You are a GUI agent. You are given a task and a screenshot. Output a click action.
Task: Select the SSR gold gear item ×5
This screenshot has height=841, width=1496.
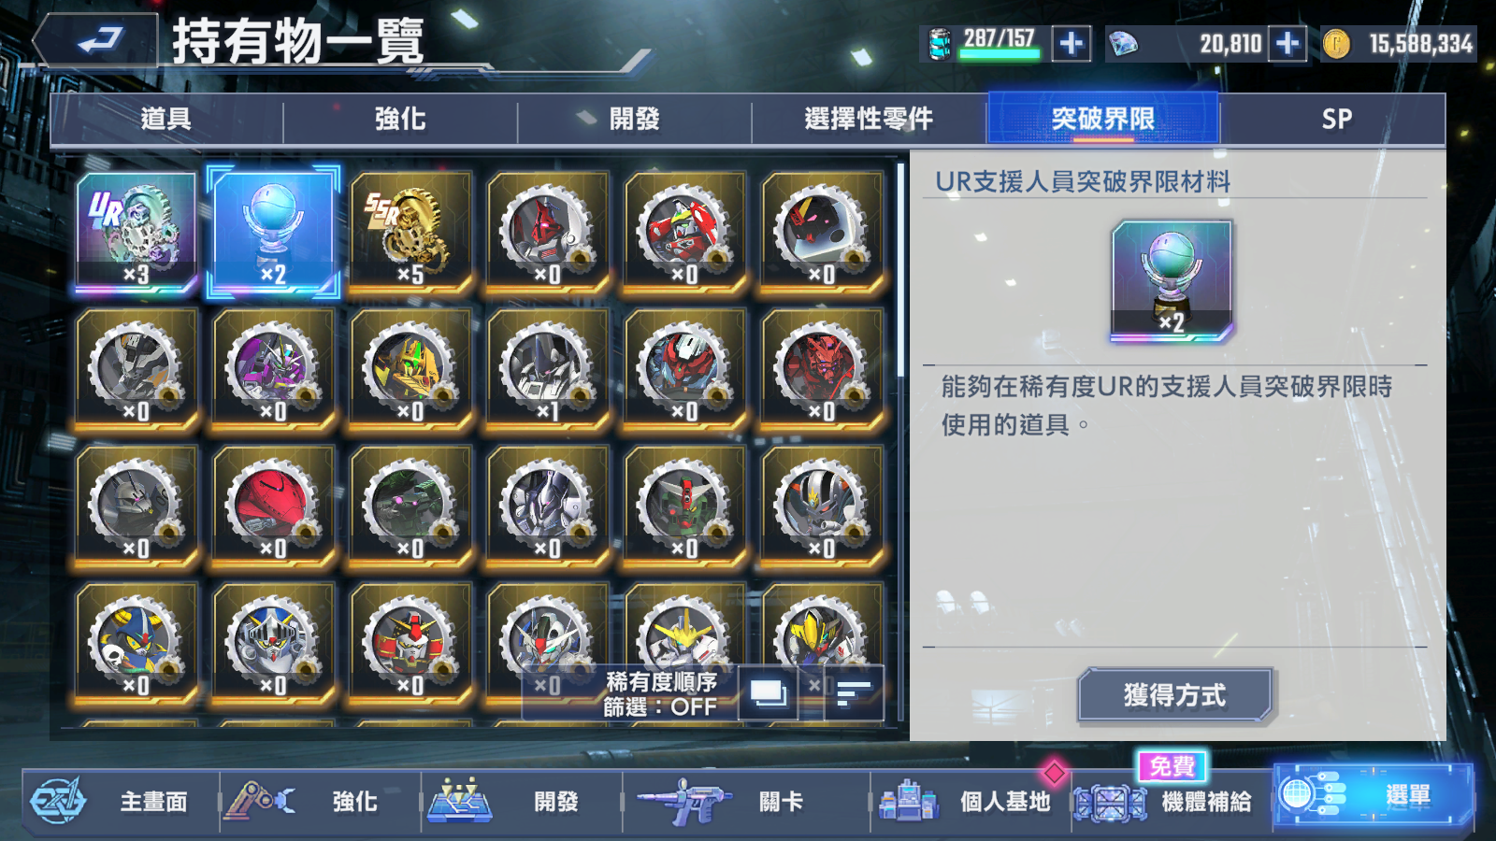(x=410, y=232)
